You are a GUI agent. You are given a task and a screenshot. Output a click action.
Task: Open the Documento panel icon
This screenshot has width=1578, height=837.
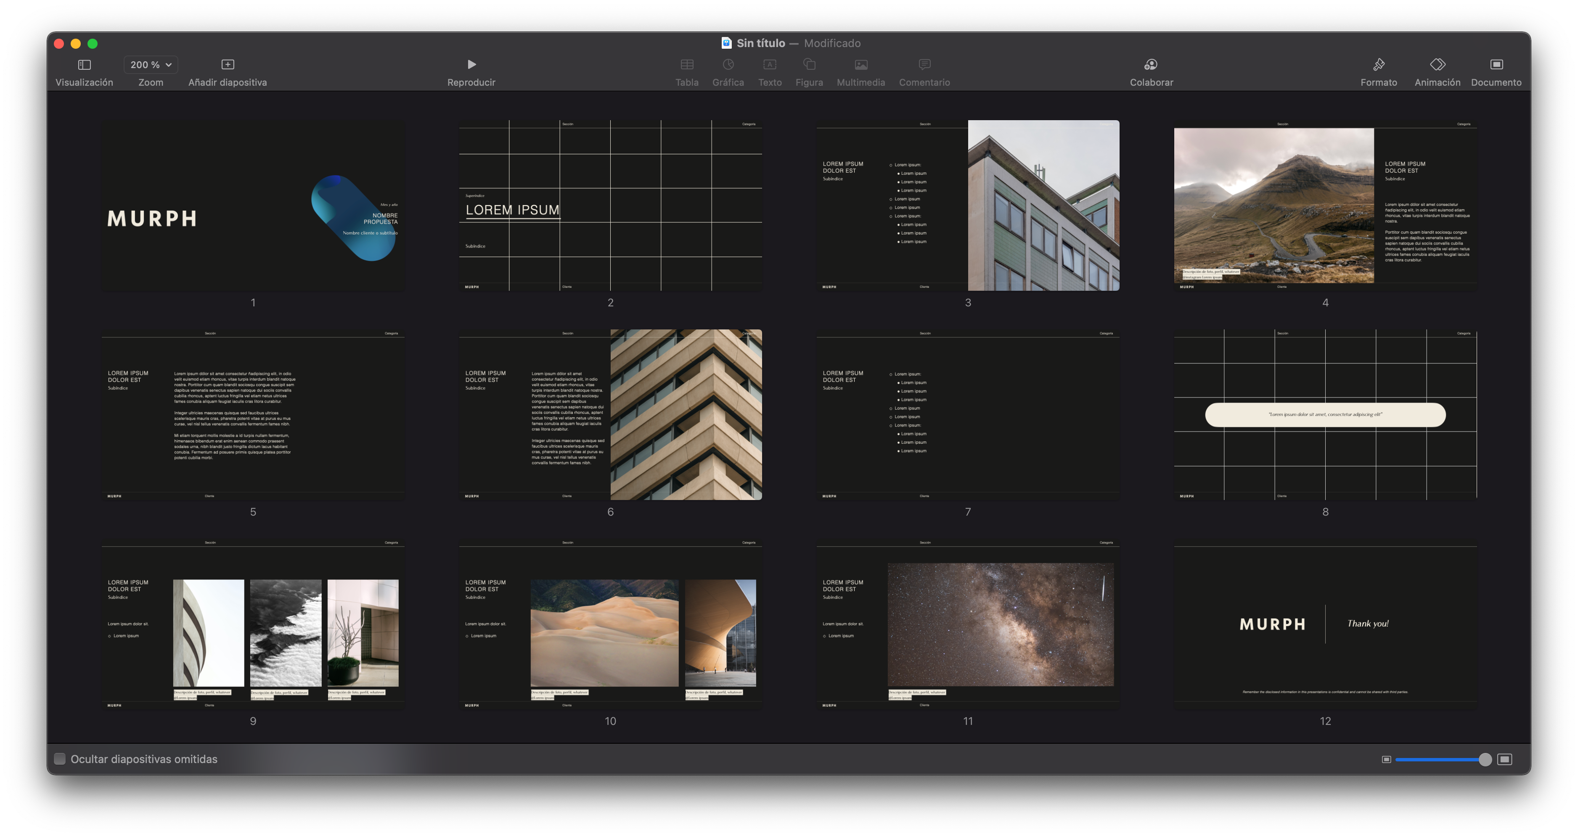coord(1496,65)
